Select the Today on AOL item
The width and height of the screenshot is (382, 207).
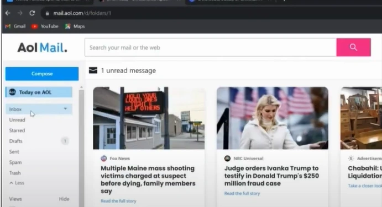(39, 92)
